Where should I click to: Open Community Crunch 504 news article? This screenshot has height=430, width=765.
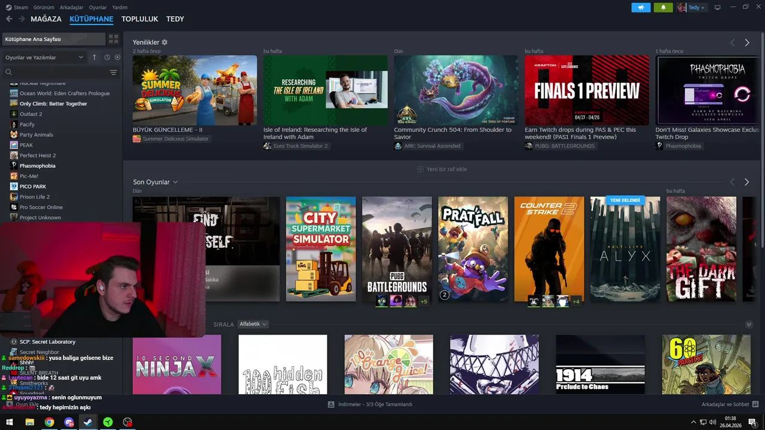point(456,90)
